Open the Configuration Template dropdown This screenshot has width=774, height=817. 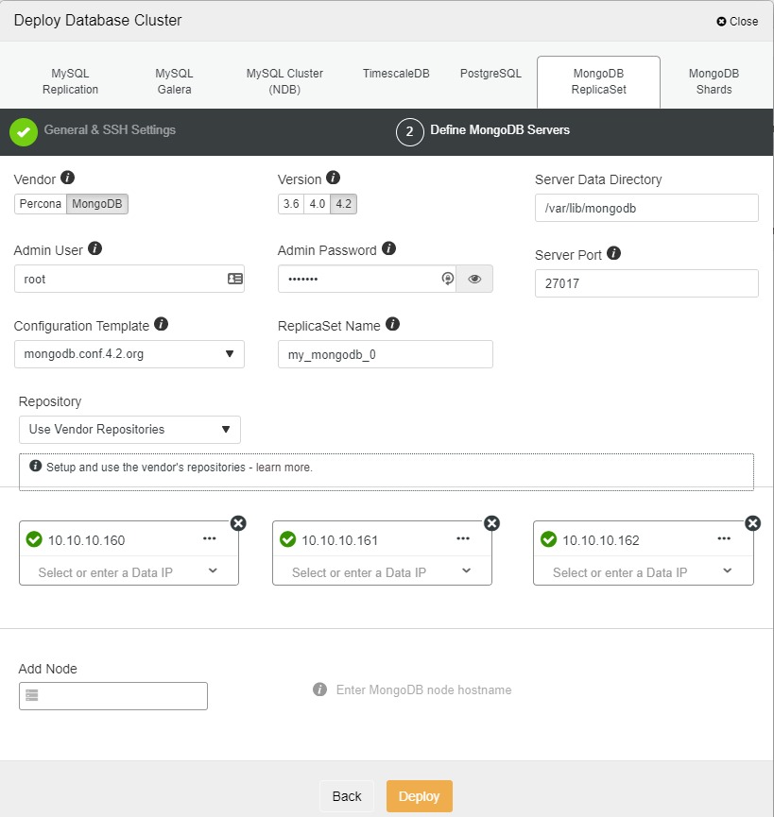129,354
